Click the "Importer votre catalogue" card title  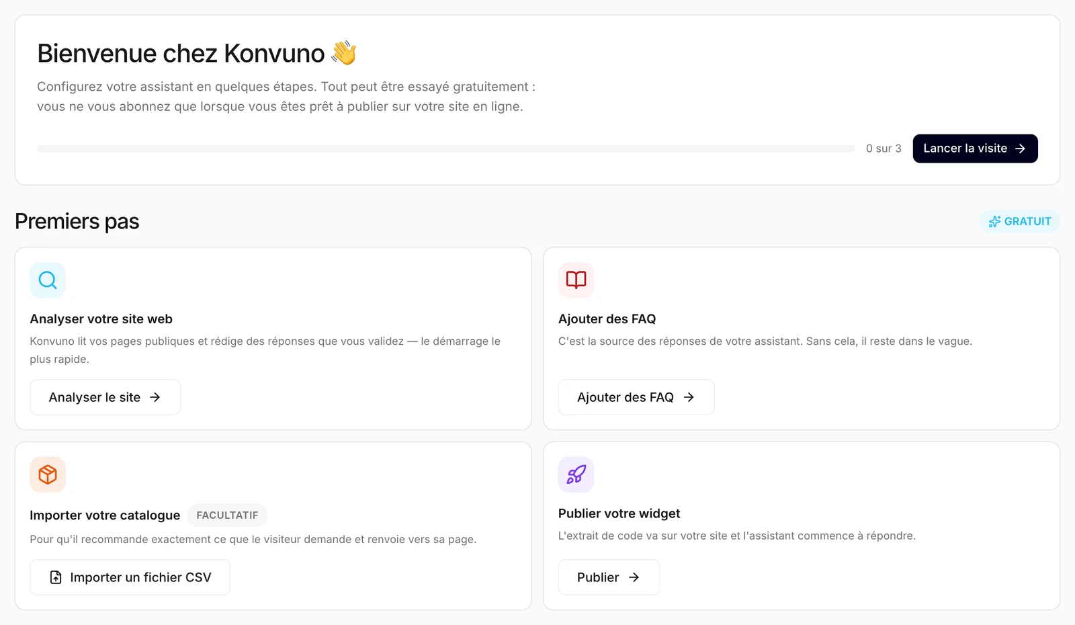click(x=105, y=515)
